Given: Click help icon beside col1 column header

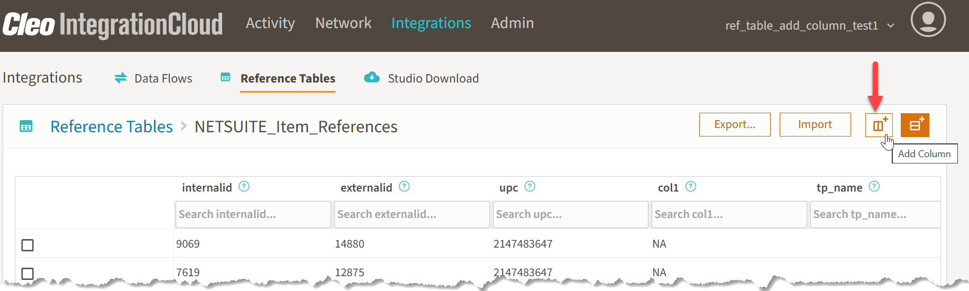Looking at the screenshot, I should pyautogui.click(x=691, y=187).
